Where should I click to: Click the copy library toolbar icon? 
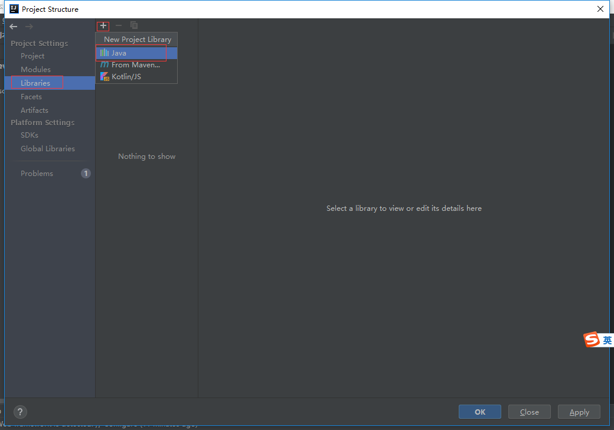click(x=134, y=26)
